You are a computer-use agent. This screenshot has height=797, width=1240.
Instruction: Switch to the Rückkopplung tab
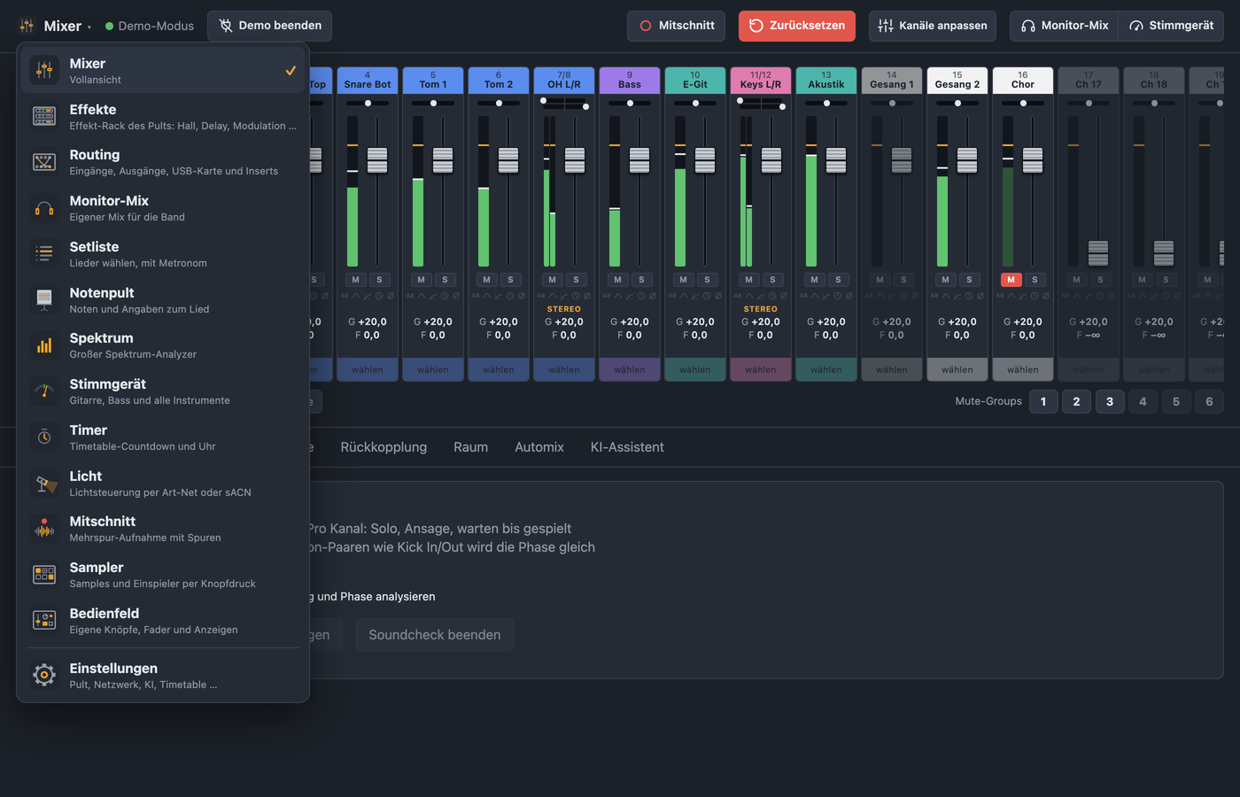click(x=384, y=447)
